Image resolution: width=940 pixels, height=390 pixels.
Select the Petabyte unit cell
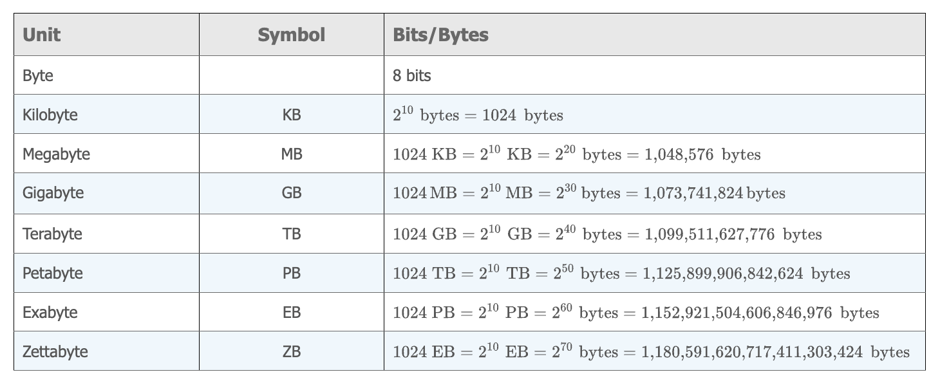coord(53,273)
